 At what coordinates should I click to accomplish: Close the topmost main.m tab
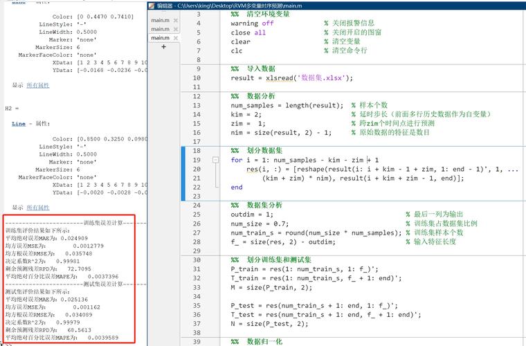175,21
